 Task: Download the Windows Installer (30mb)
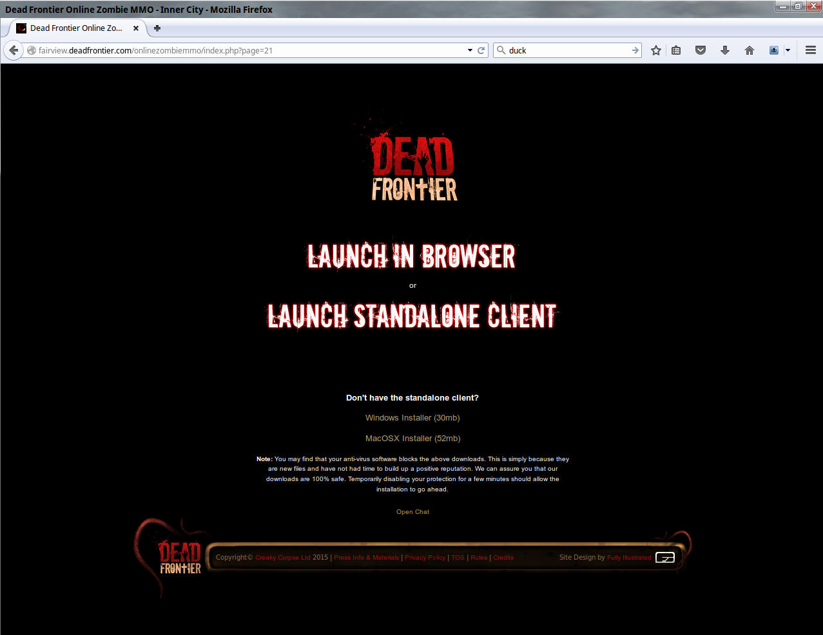pyautogui.click(x=412, y=418)
